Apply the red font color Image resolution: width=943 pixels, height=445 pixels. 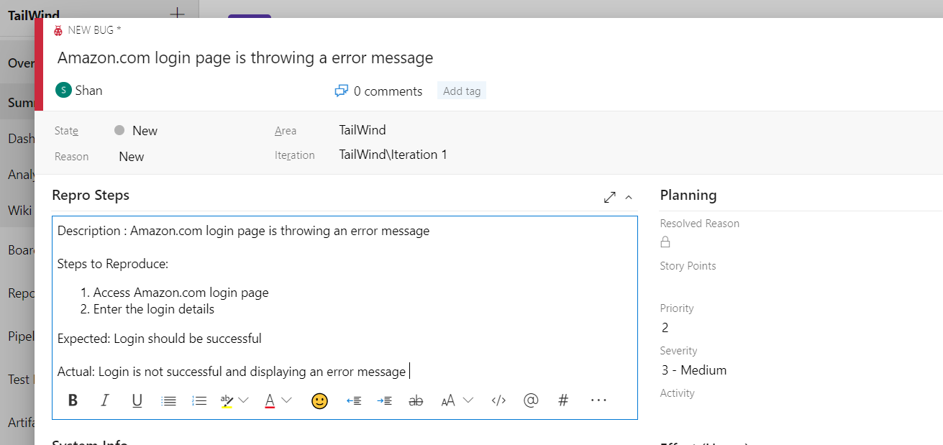click(270, 401)
